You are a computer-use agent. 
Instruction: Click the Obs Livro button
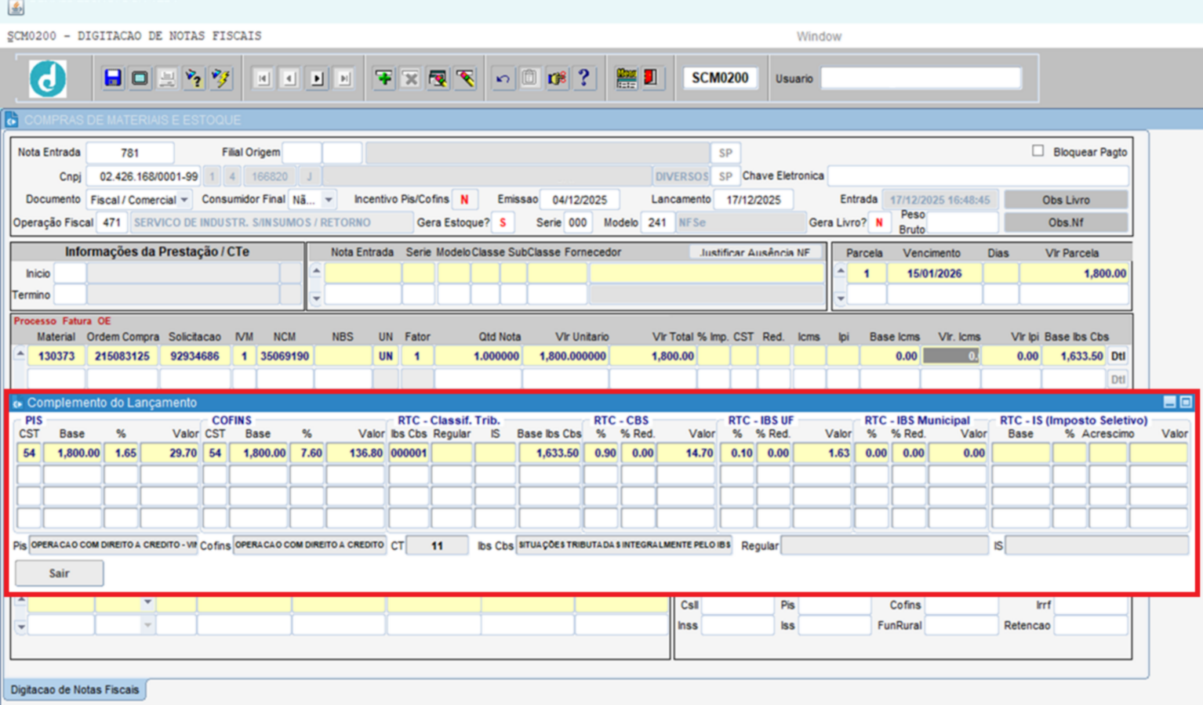pos(1065,200)
